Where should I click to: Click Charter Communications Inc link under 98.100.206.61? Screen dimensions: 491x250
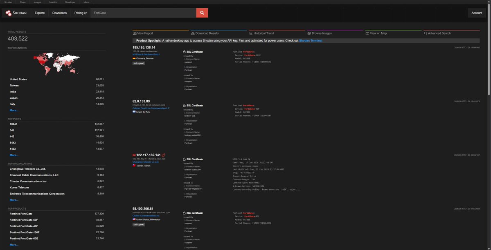tap(146, 216)
